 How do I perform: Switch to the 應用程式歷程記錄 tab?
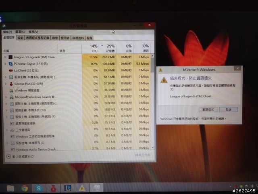[37, 38]
